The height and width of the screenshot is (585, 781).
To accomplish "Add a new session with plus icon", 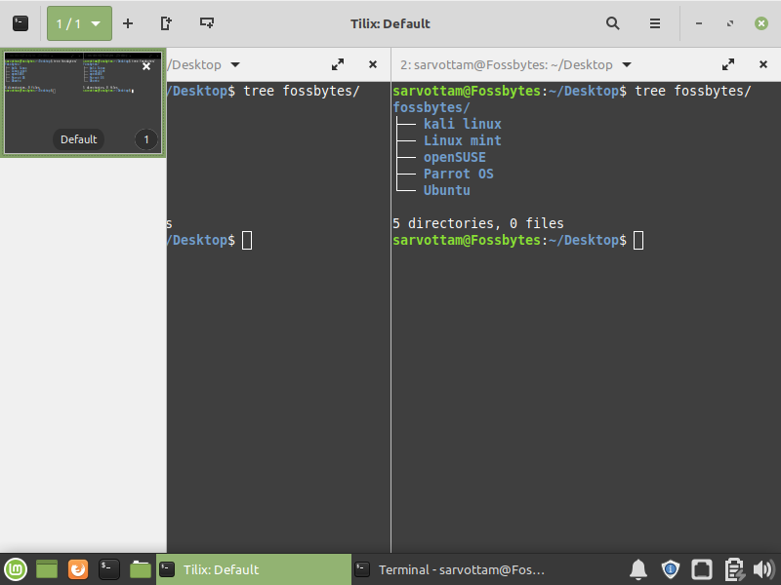I will [x=128, y=23].
